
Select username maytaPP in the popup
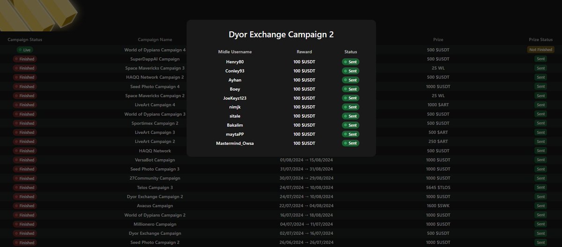click(235, 134)
